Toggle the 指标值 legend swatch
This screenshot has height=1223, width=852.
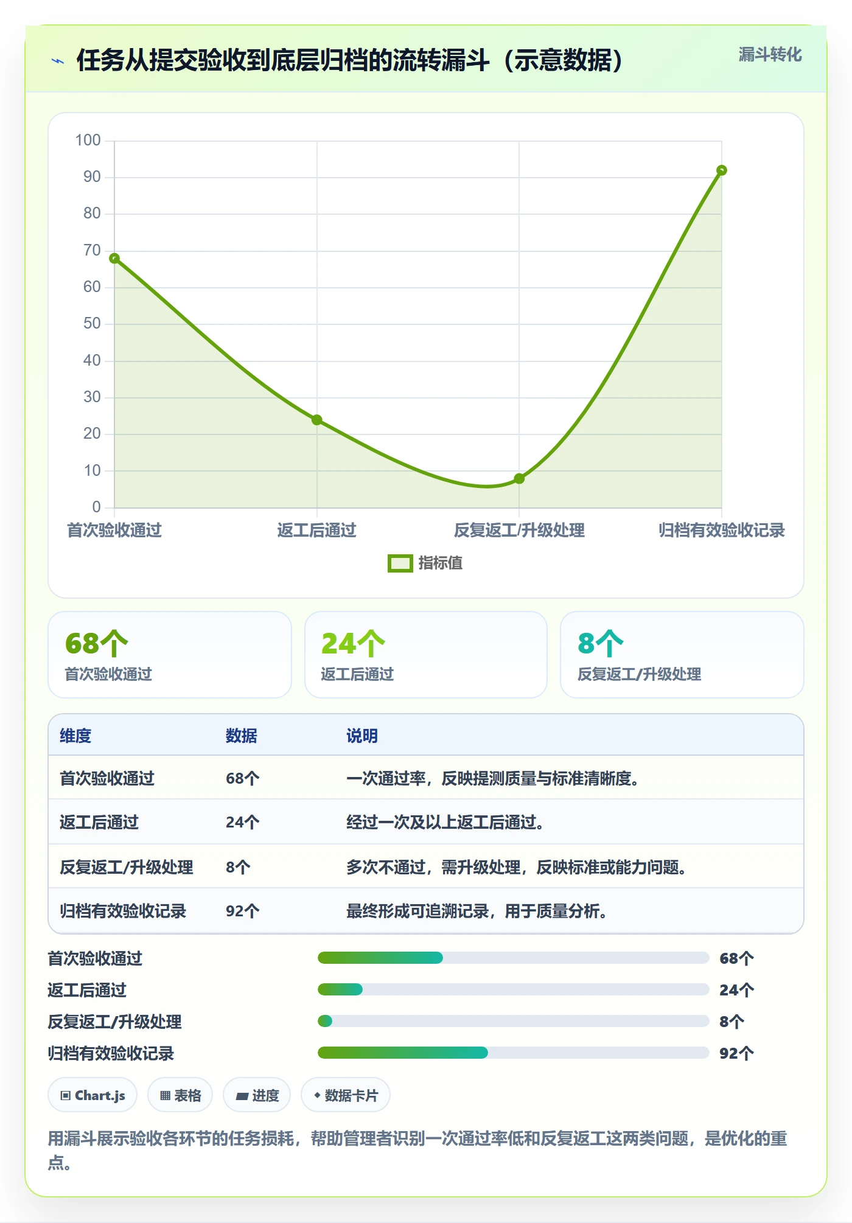pyautogui.click(x=400, y=563)
